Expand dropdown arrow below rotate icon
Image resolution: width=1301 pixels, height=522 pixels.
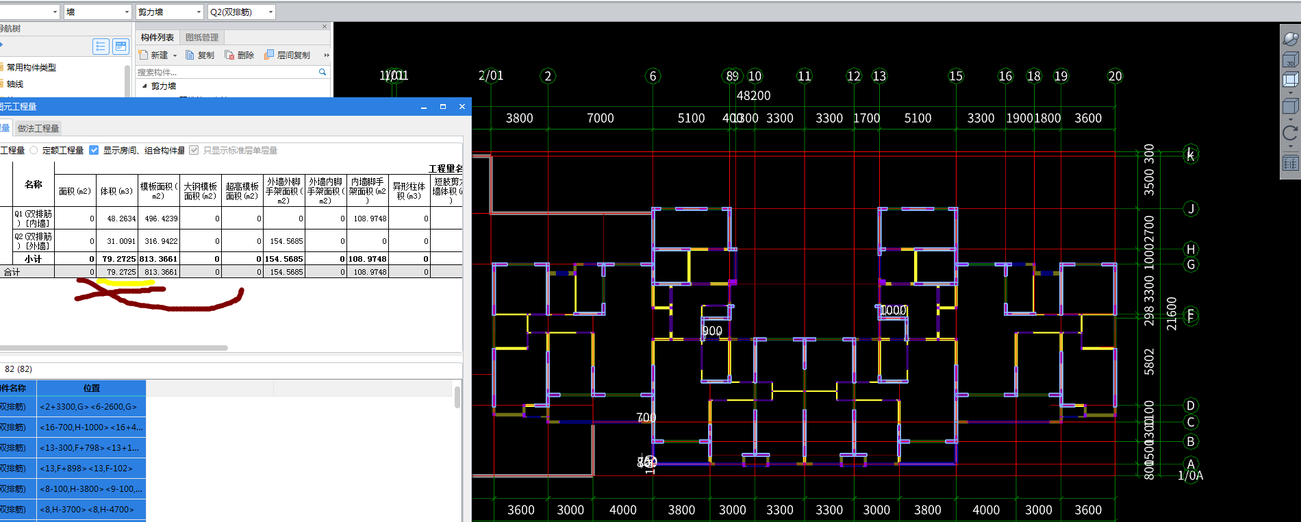pos(1291,146)
